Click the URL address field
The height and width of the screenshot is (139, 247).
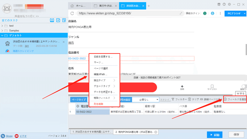[x=130, y=13]
